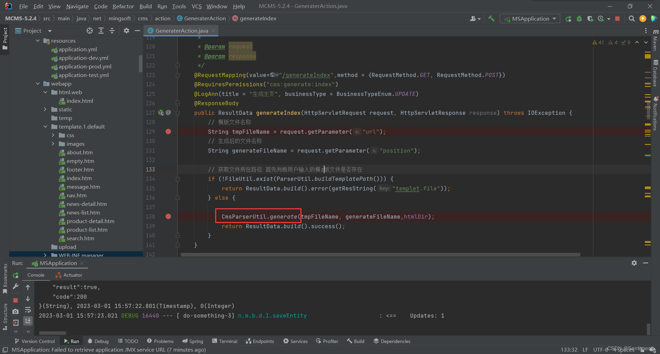Toggle the breakpoint on line 138
This screenshot has height=354, width=660.
(168, 217)
